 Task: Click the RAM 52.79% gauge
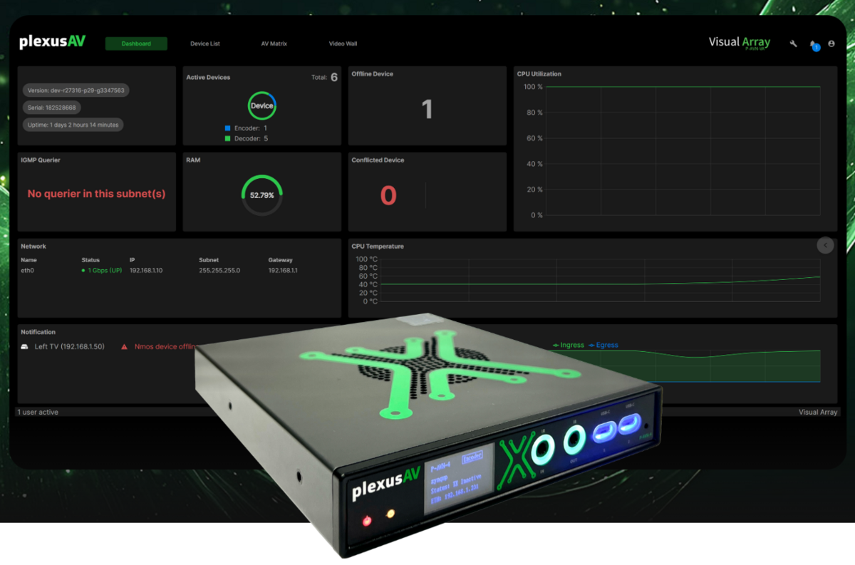[x=262, y=195]
